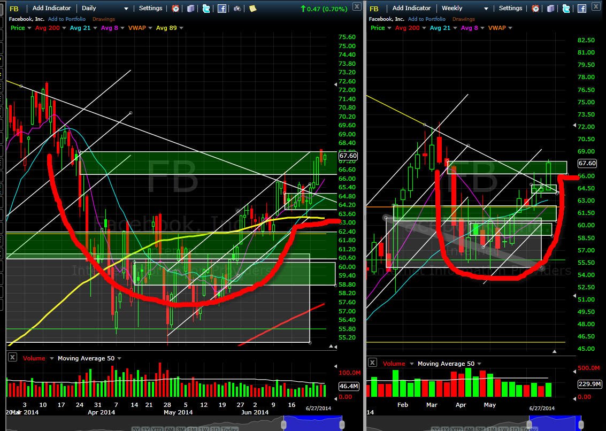Expand the Volume options on the Weekly chart
The width and height of the screenshot is (606, 431).
(412, 364)
